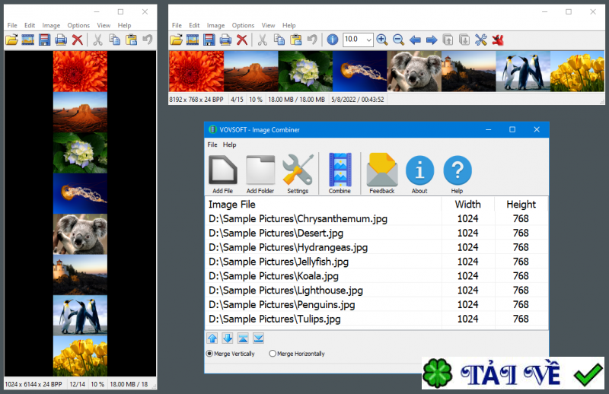Click Add File in Image Combiner

pyautogui.click(x=222, y=174)
